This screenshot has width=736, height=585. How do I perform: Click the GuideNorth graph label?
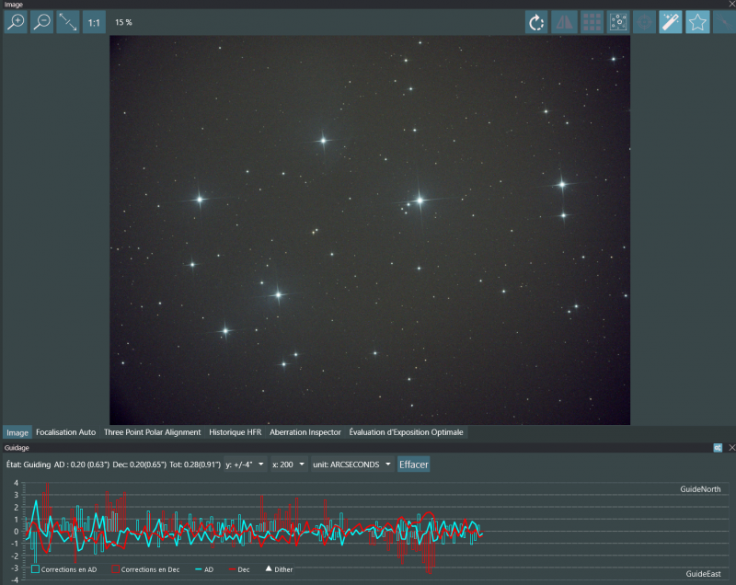coord(700,488)
